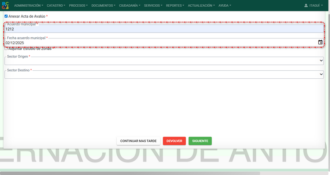Uncheck Anexar Acta de Avalúo checkbox
Screen dimensions: 330x175
pos(6,16)
